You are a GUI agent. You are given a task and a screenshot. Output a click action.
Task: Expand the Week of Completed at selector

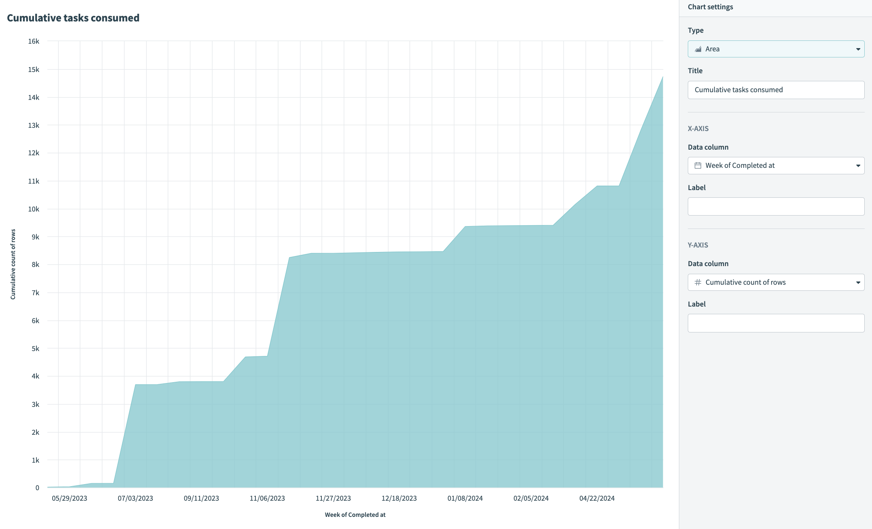[859, 165]
